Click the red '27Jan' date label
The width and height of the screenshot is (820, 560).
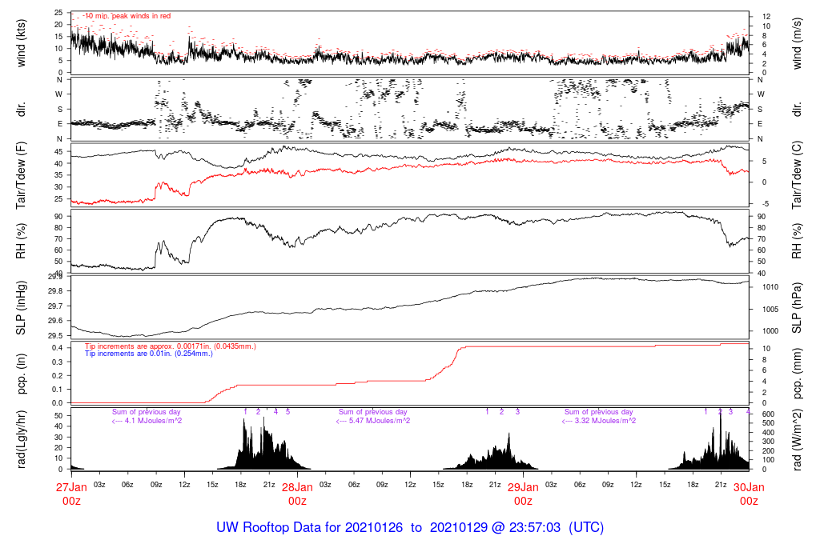tap(71, 487)
